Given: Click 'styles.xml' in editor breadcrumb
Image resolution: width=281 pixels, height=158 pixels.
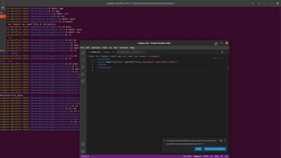Looking at the screenshot, I should (155, 56).
